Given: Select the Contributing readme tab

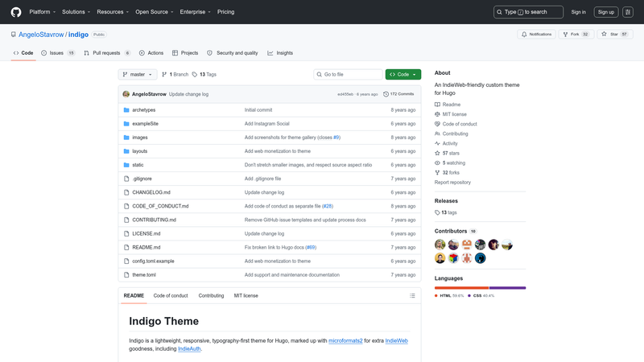Looking at the screenshot, I should (x=211, y=295).
